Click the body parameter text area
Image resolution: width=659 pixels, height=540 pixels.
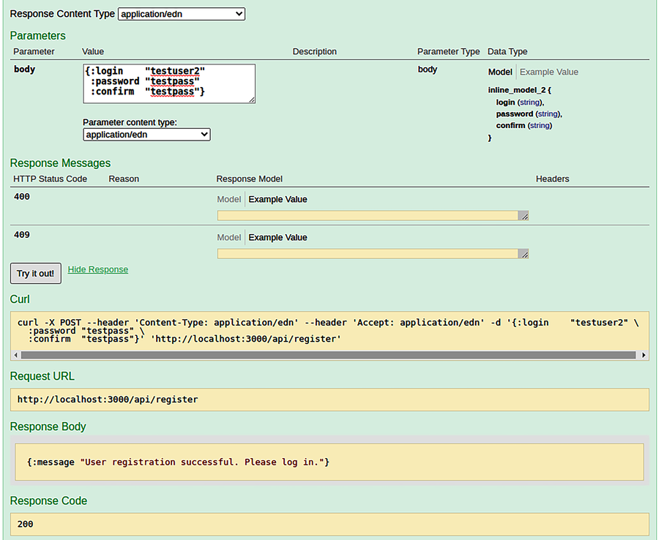[169, 83]
